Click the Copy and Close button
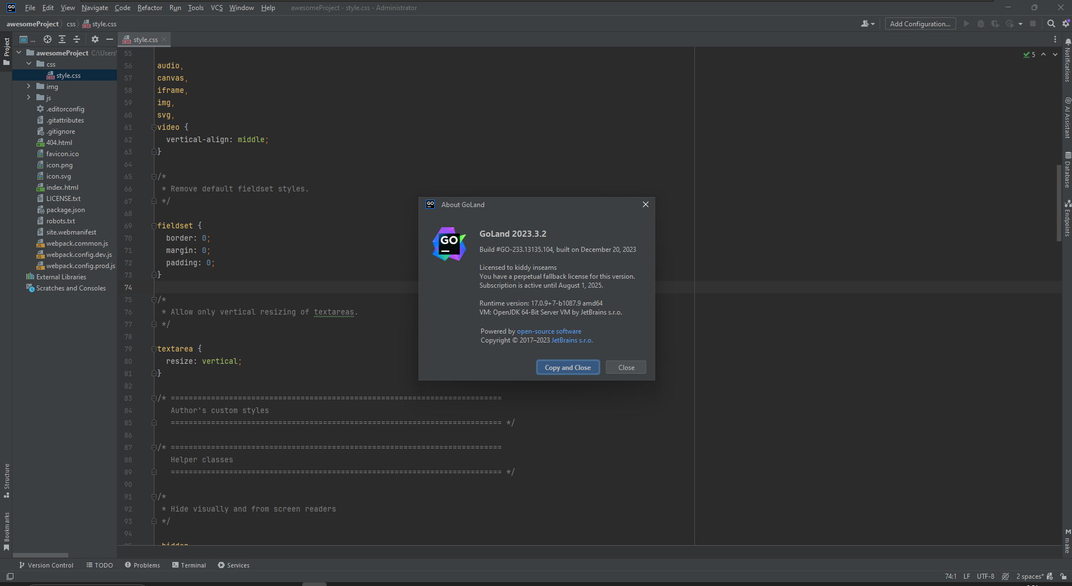Screen dimensions: 1072x586 [x=567, y=367]
